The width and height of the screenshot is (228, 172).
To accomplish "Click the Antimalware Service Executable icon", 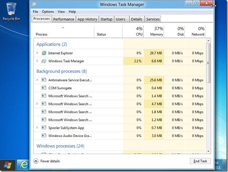I will pos(44,80).
